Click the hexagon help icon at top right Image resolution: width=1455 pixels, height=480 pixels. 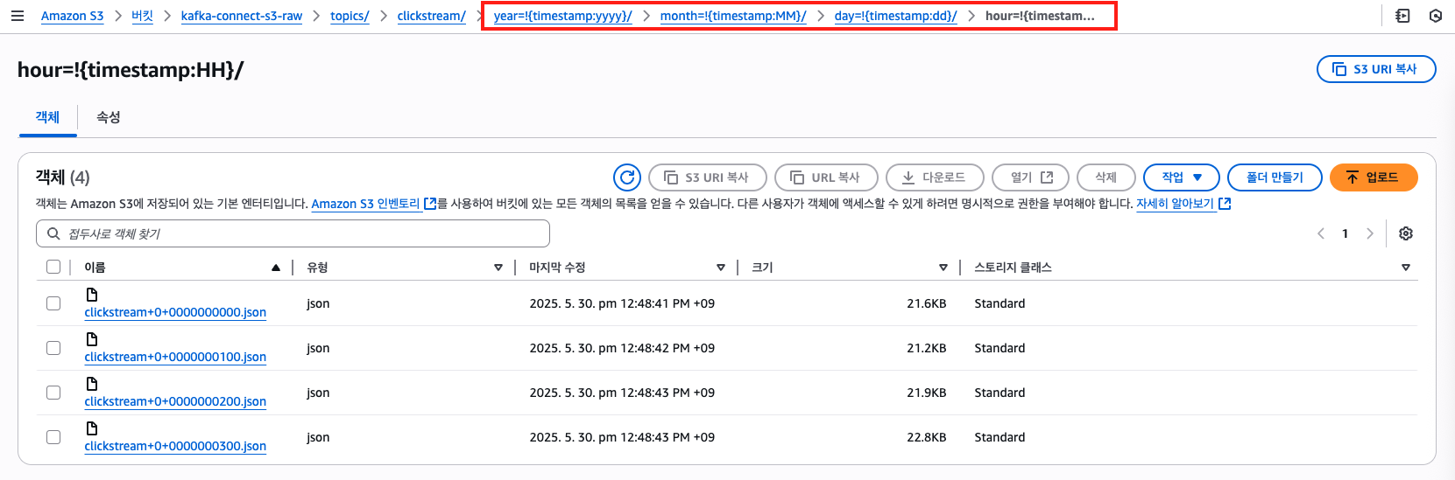tap(1435, 16)
